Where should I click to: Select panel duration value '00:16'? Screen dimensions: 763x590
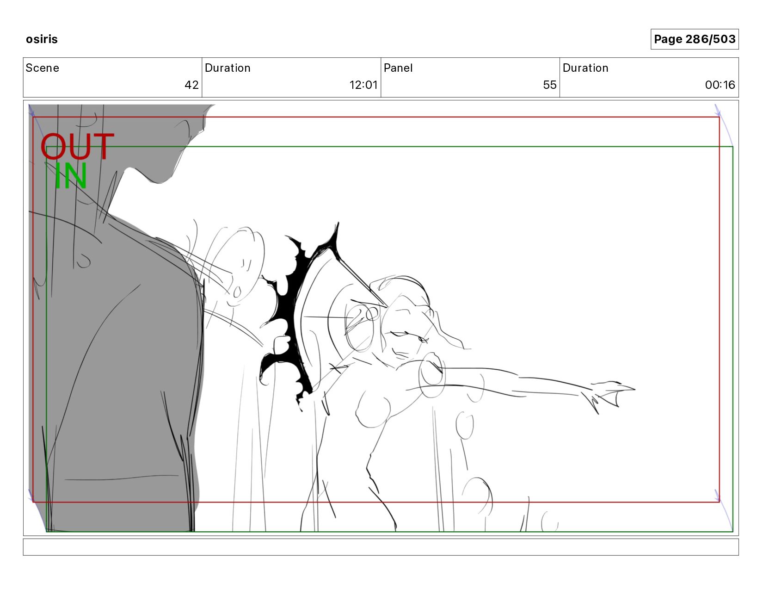tap(720, 85)
